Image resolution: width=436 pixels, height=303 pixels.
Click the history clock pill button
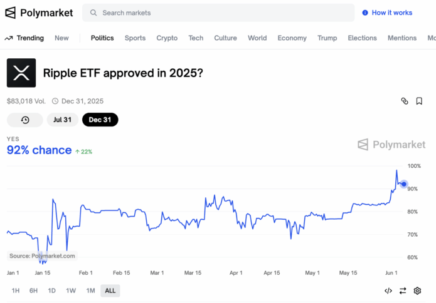[x=25, y=120]
